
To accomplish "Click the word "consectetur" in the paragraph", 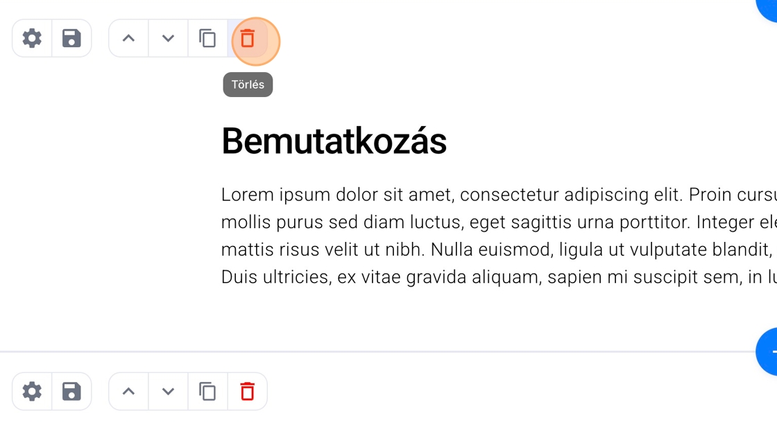I will point(509,195).
